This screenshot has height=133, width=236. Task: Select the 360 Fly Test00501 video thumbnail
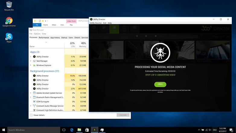[107, 50]
